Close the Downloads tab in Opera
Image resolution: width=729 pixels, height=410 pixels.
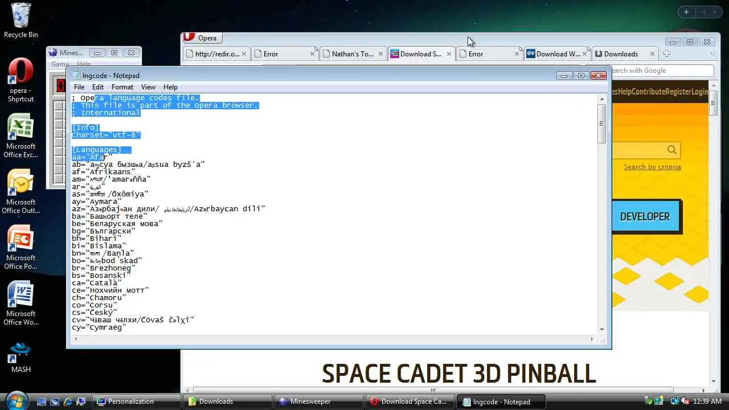coord(653,54)
